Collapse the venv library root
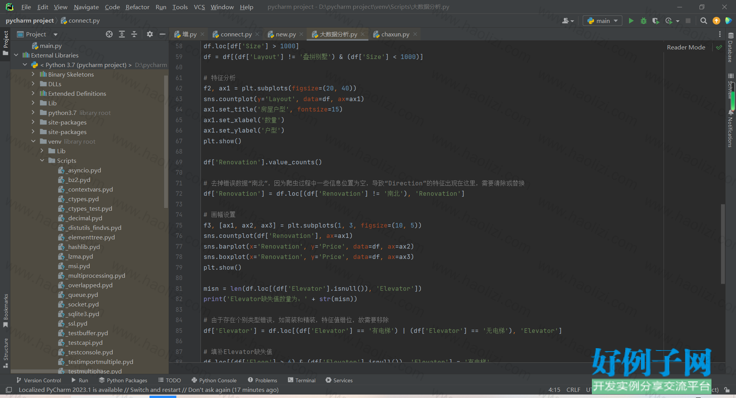This screenshot has width=736, height=398. tap(33, 141)
